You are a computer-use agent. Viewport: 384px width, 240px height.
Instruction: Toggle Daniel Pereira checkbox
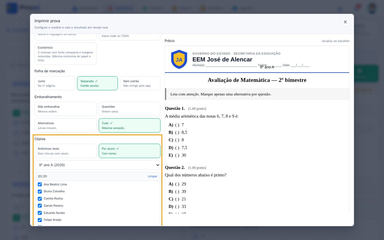40,205
